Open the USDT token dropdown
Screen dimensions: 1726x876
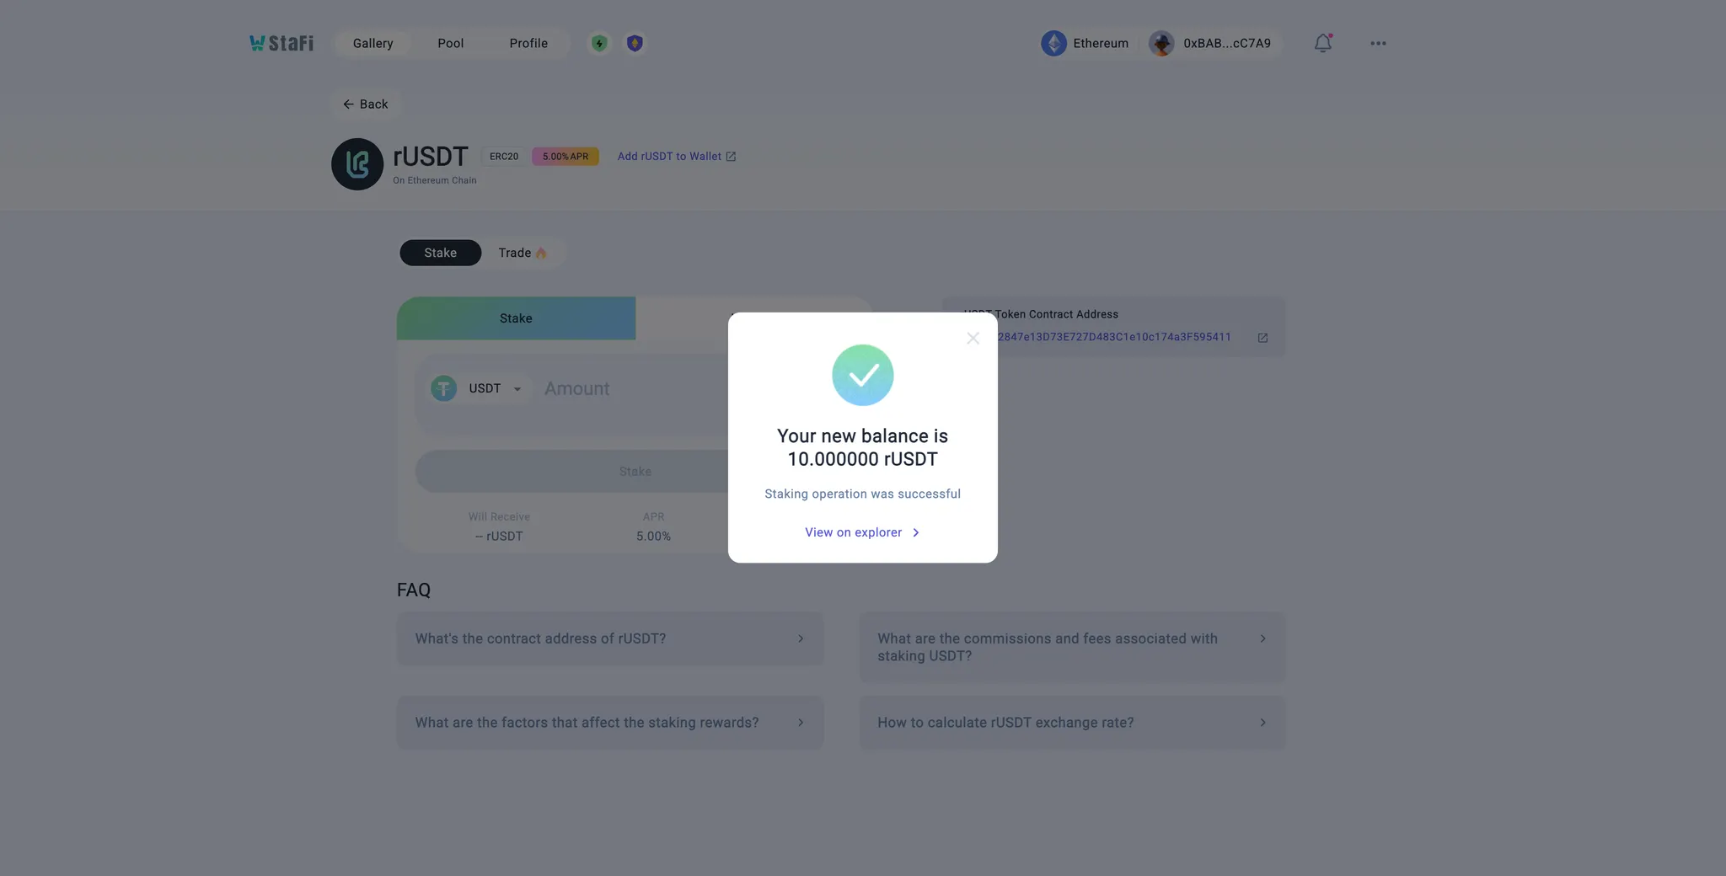479,388
